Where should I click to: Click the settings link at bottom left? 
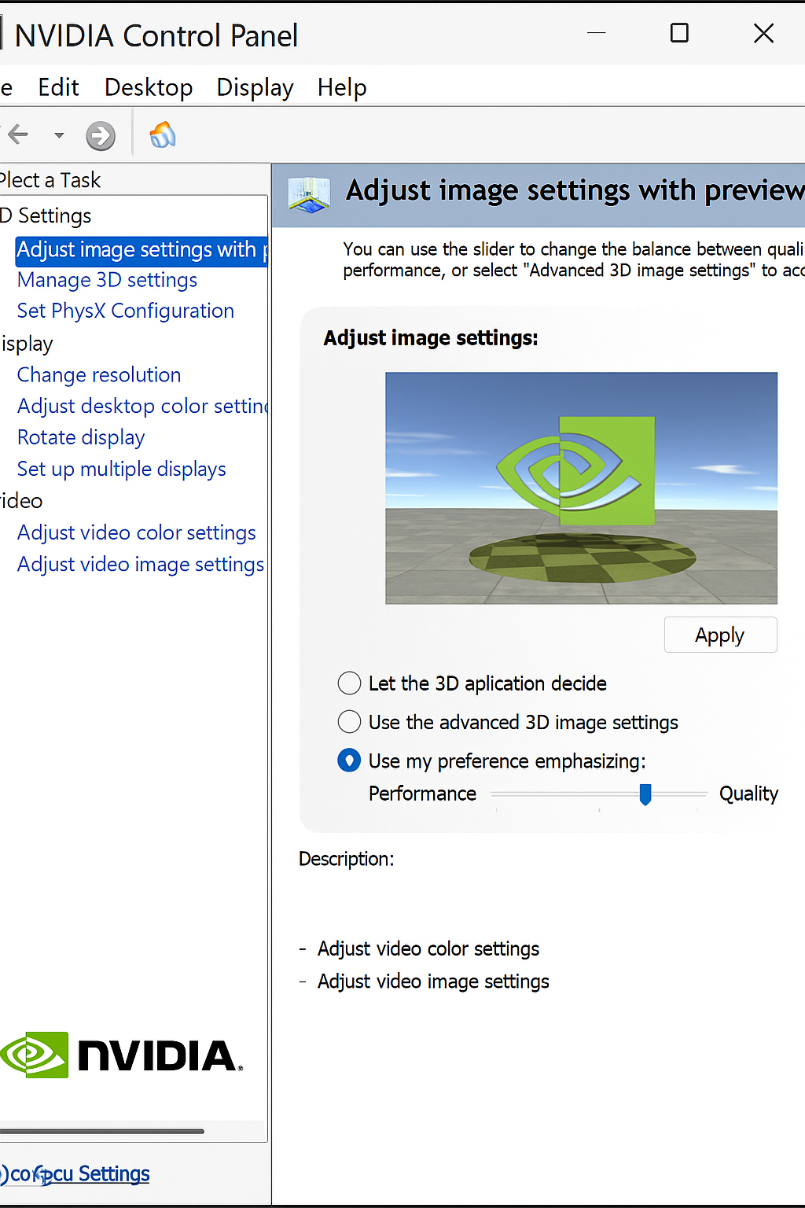pos(75,1174)
